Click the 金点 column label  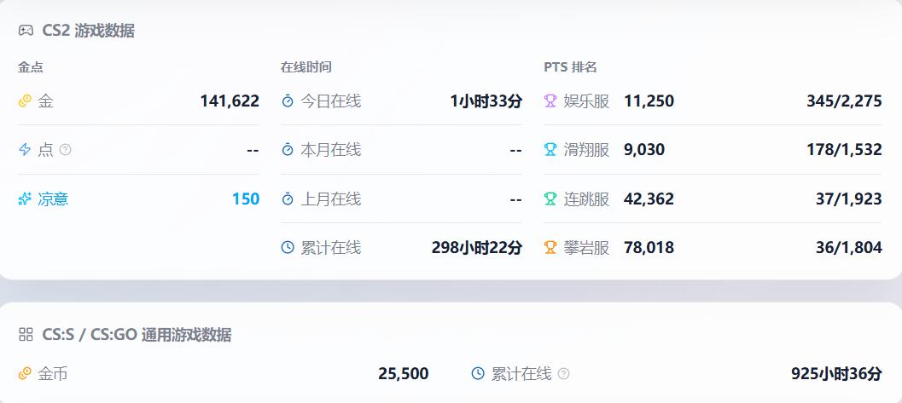click(31, 67)
